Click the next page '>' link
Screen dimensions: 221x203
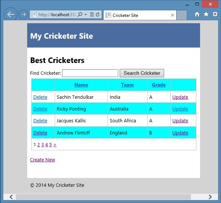tap(55, 144)
